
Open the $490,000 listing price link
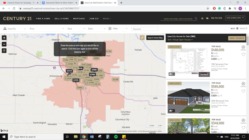coord(218,50)
